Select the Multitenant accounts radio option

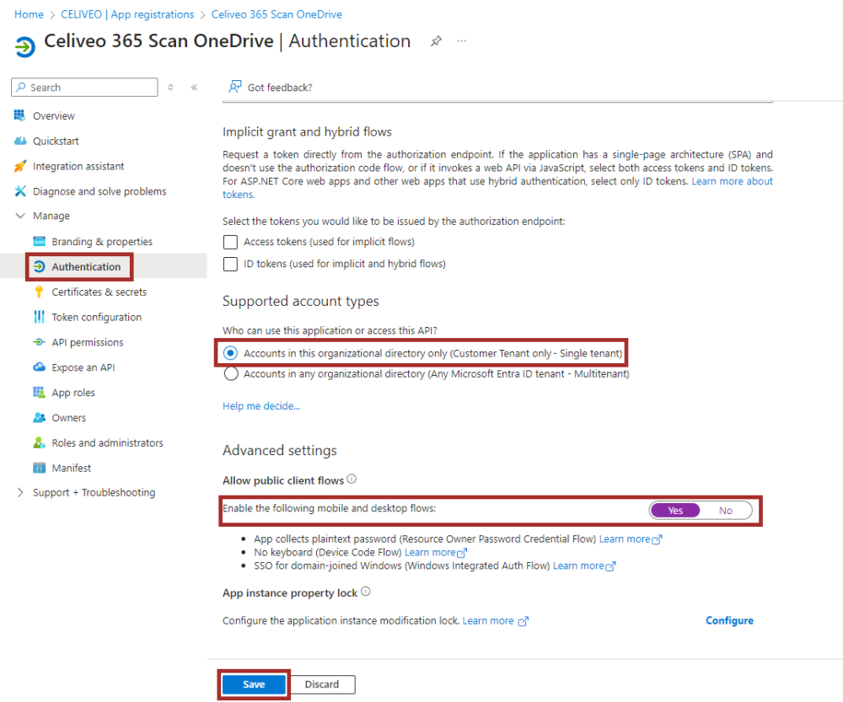point(230,374)
